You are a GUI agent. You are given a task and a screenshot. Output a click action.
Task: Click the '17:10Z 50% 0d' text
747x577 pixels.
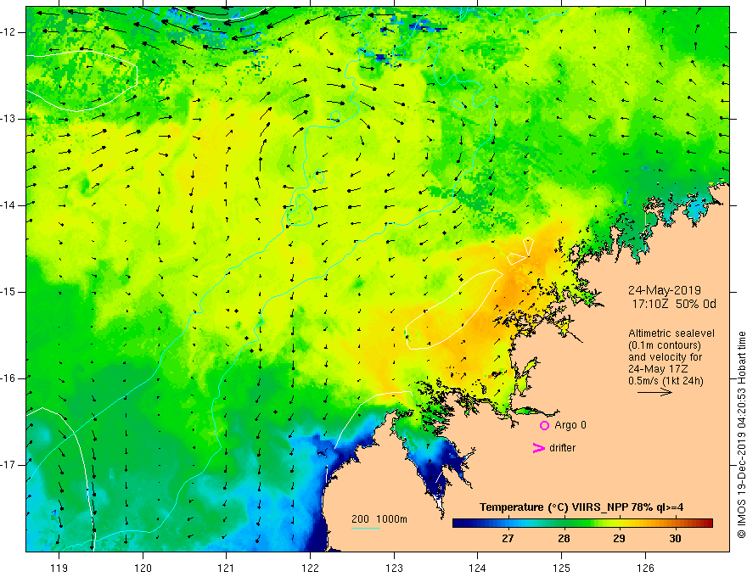[x=674, y=304]
